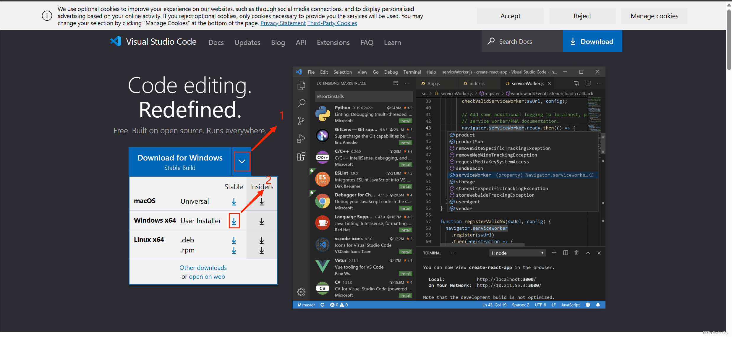This screenshot has width=732, height=337.
Task: Follow the Other downloads link
Action: (203, 268)
